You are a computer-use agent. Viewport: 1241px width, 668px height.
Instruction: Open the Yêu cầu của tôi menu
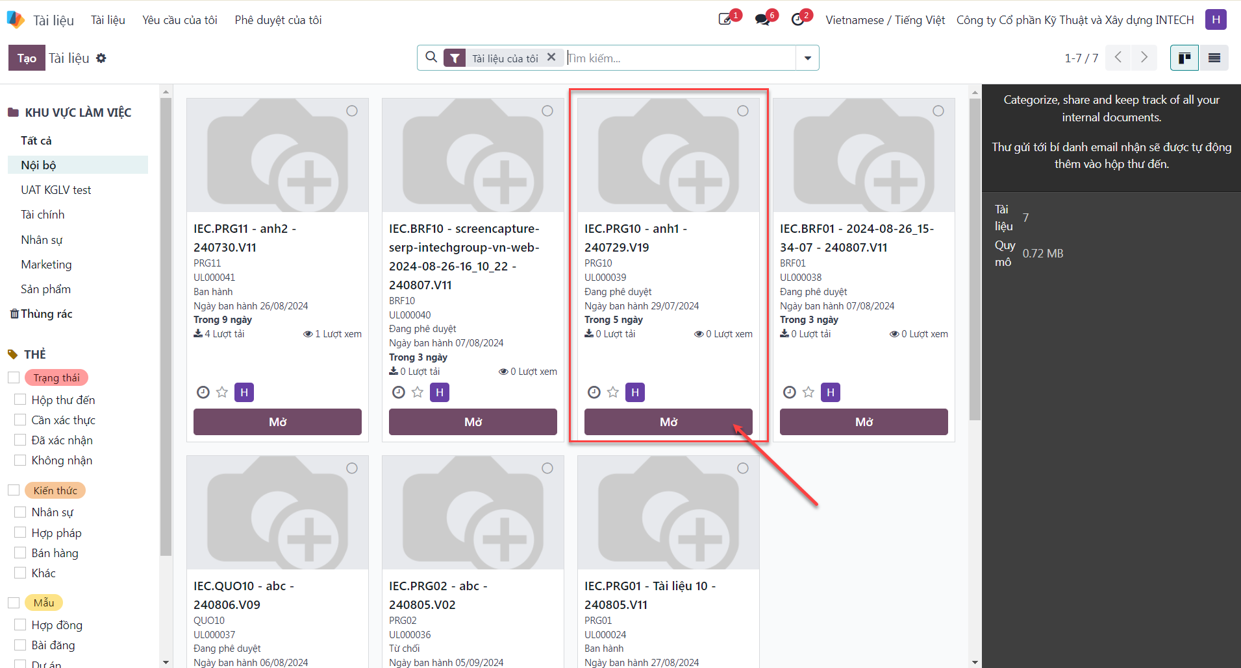click(180, 20)
